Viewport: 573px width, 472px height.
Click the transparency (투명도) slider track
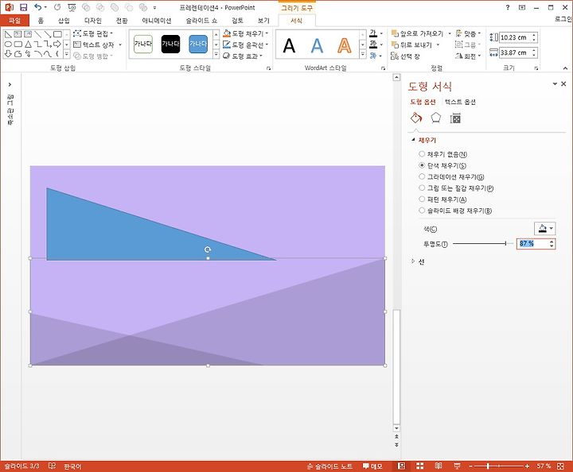tap(482, 243)
